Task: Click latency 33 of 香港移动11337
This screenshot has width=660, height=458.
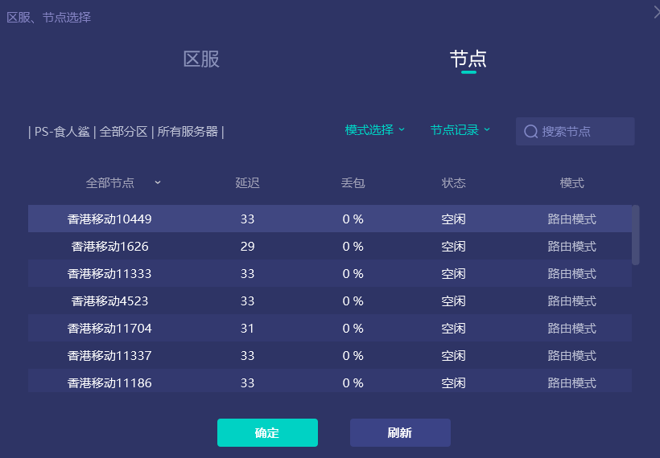Action: (248, 355)
